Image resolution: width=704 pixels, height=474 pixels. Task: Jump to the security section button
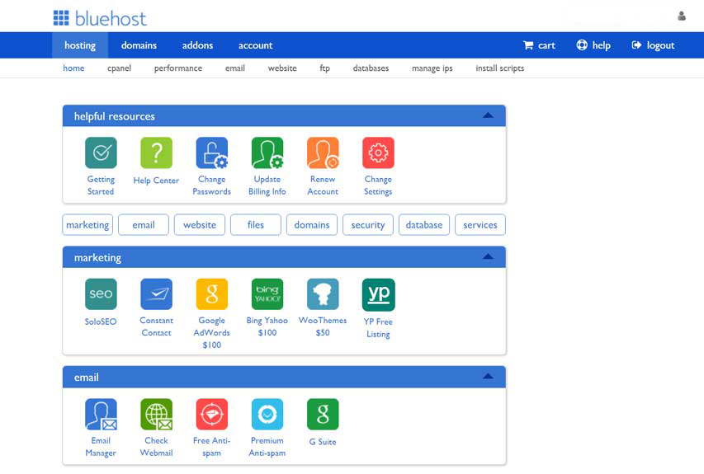tap(368, 225)
